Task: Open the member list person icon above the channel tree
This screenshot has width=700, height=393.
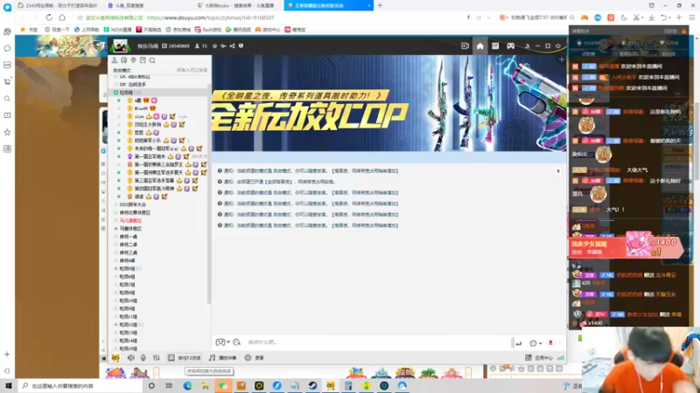Action: [x=115, y=60]
